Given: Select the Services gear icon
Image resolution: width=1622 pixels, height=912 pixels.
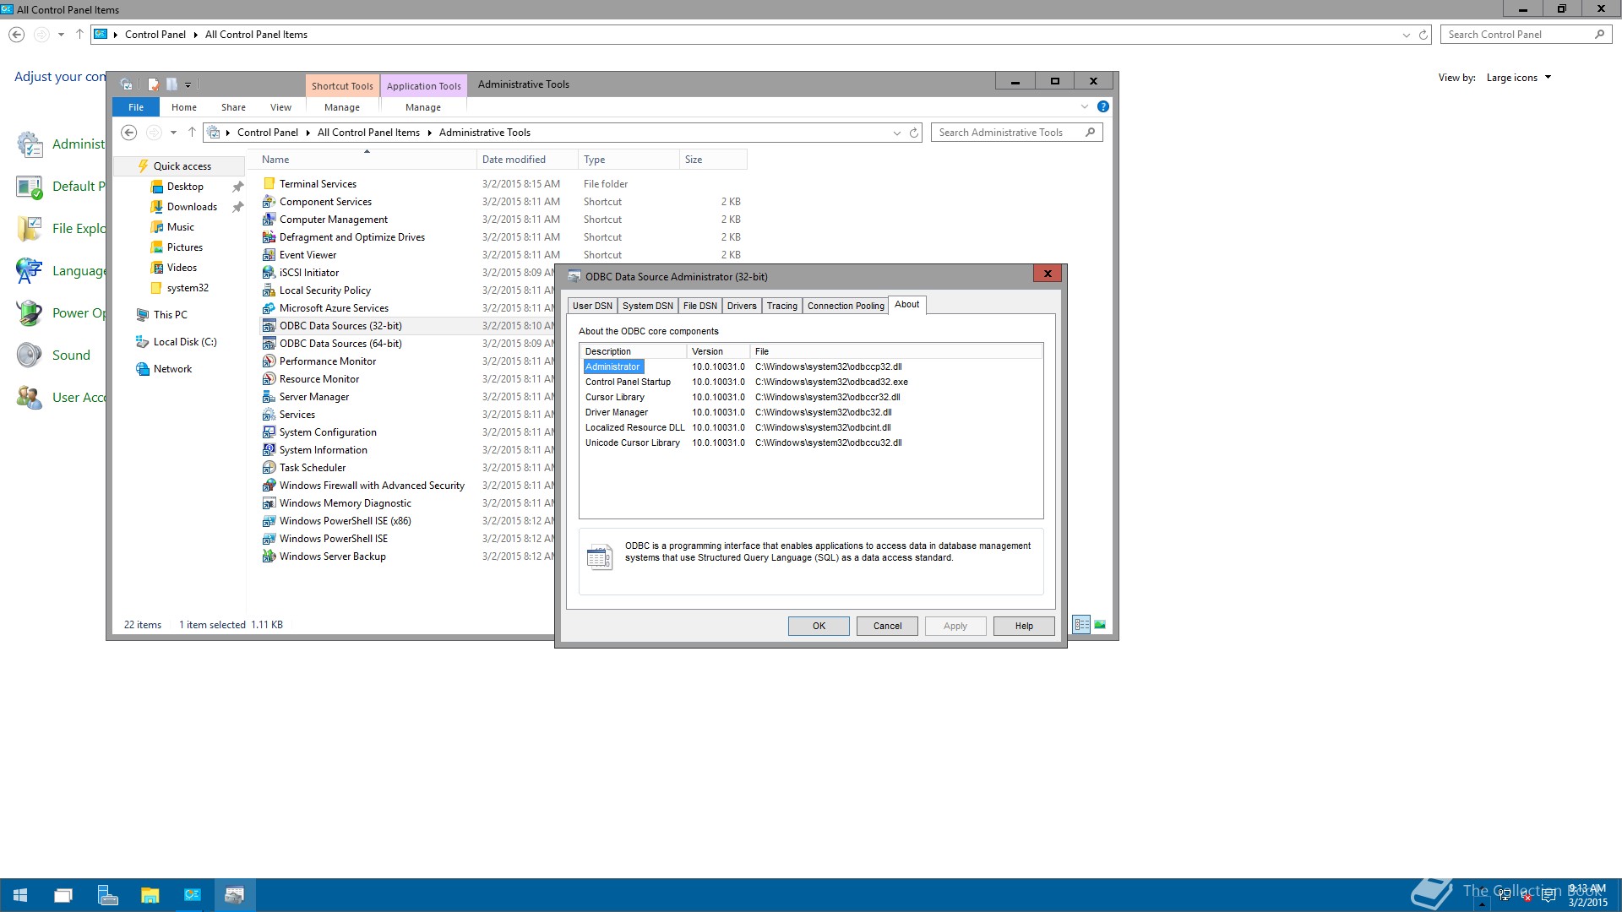Looking at the screenshot, I should tap(269, 415).
